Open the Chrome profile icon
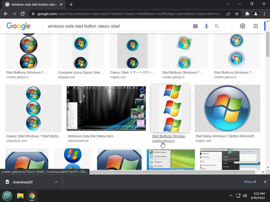This screenshot has height=202, width=270. (256, 14)
